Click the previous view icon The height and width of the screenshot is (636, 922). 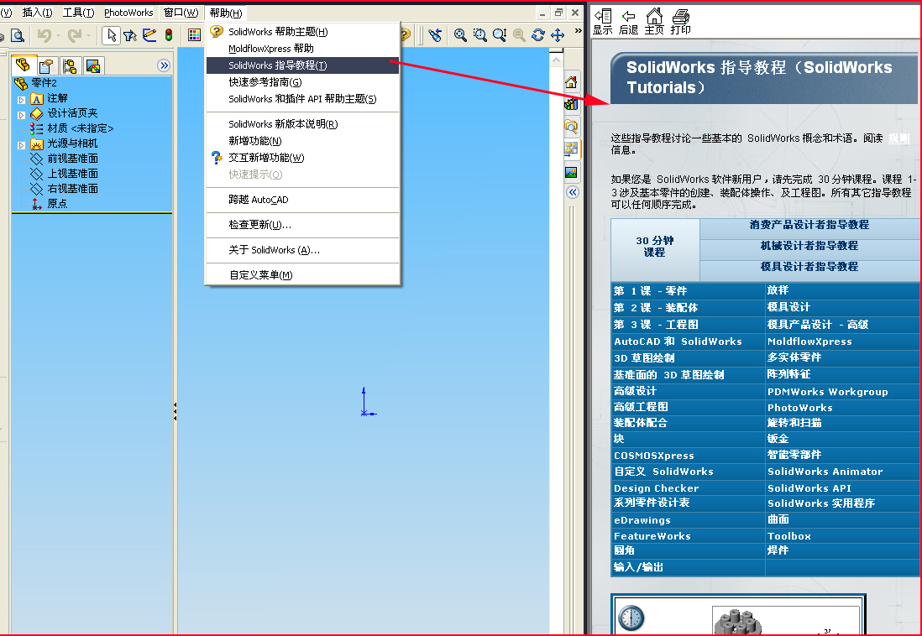point(434,35)
